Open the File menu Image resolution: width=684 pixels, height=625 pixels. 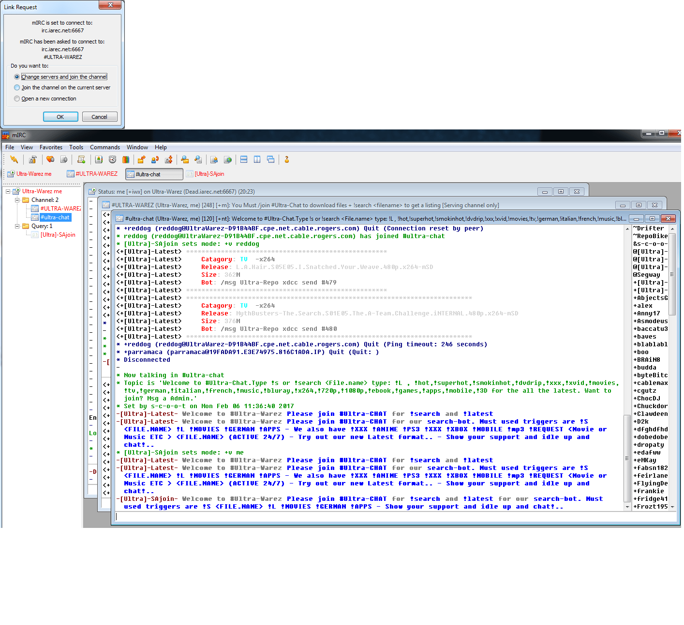[x=10, y=147]
